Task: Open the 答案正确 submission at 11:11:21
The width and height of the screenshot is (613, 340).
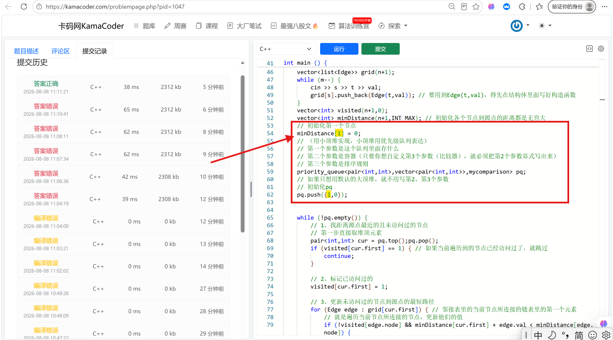Action: tap(123, 87)
